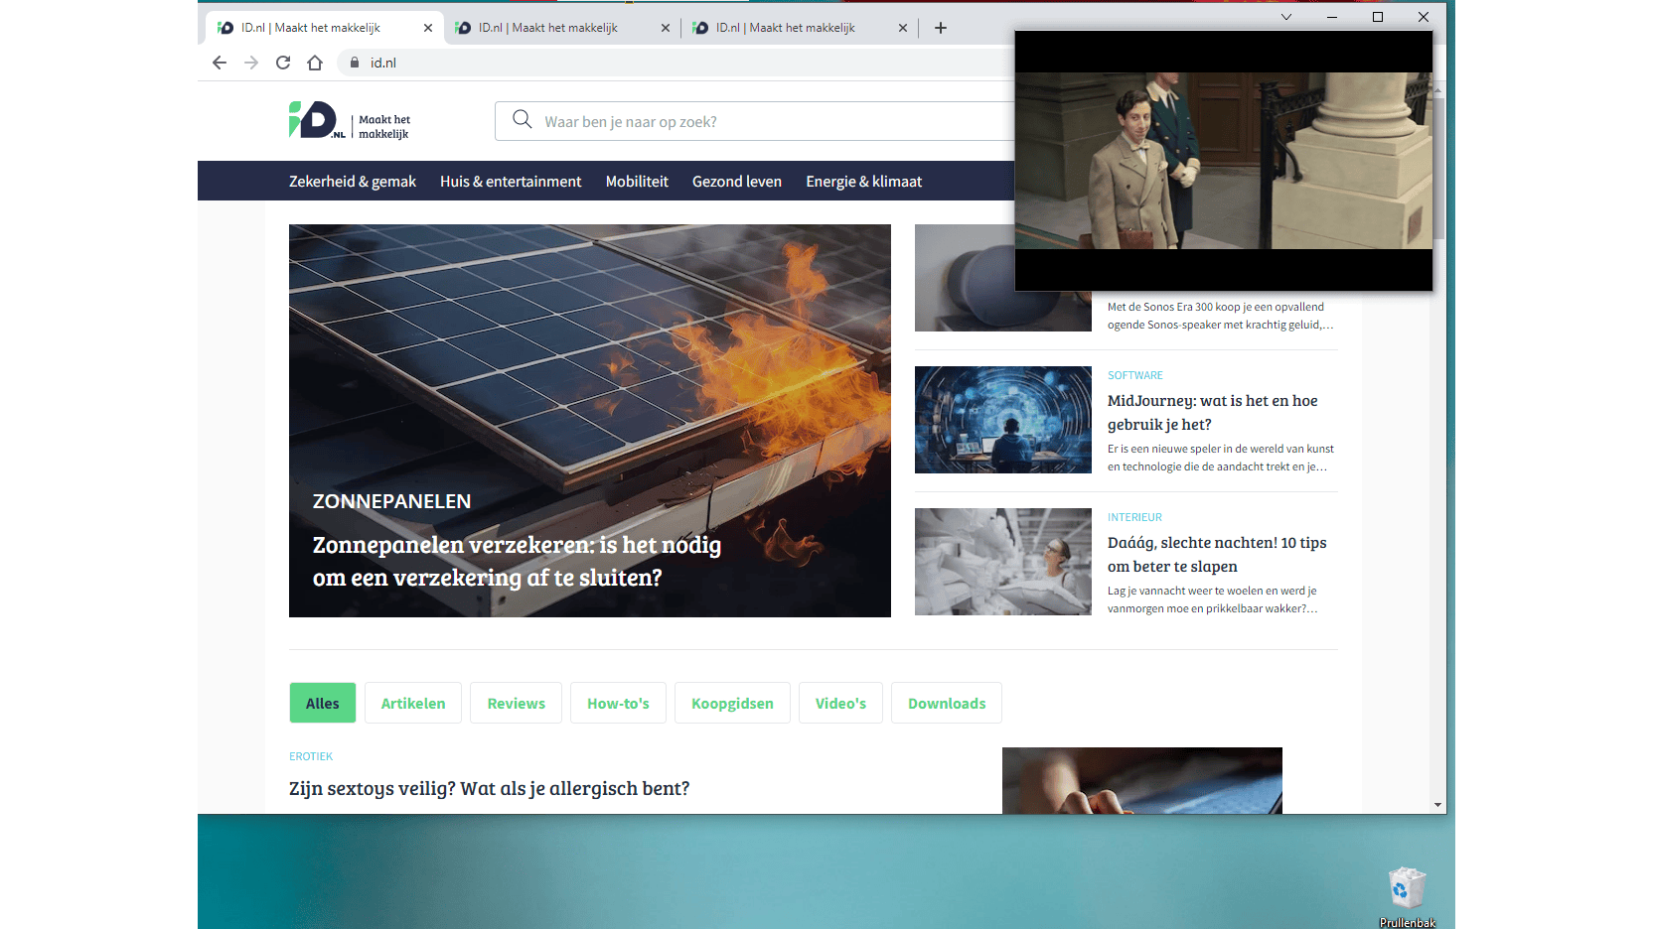Select the Alles filter
The image size is (1653, 929).
tap(323, 703)
